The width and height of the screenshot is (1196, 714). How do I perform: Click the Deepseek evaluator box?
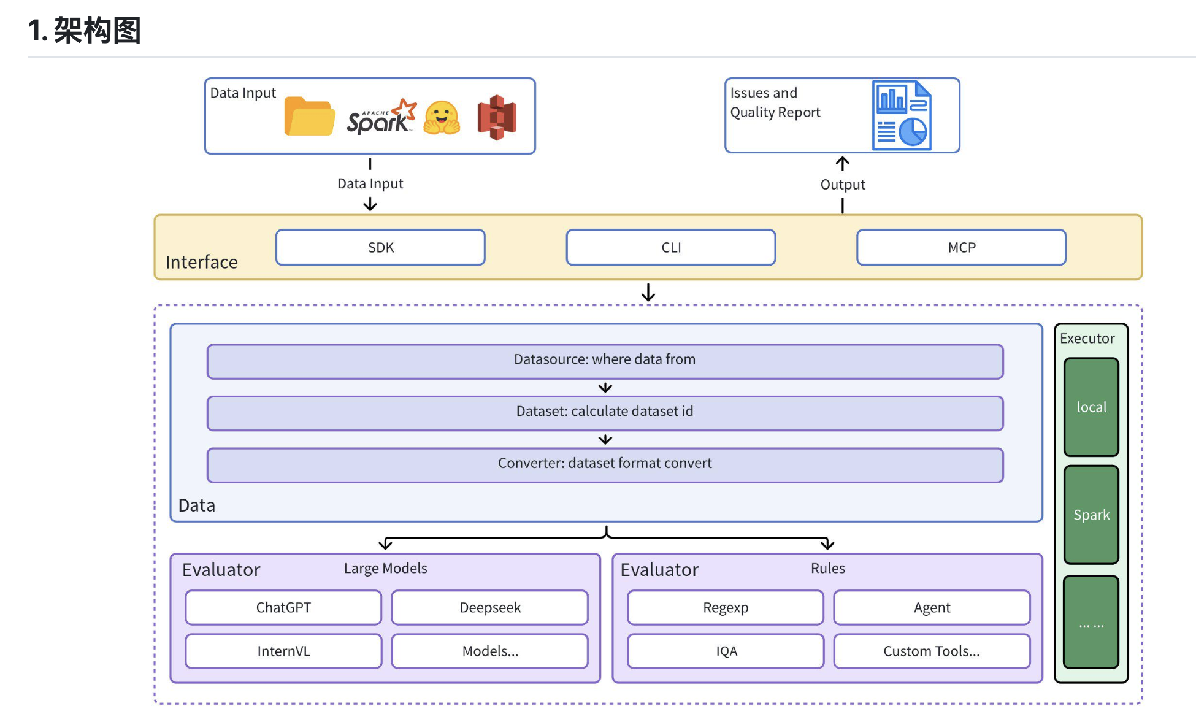click(x=489, y=607)
